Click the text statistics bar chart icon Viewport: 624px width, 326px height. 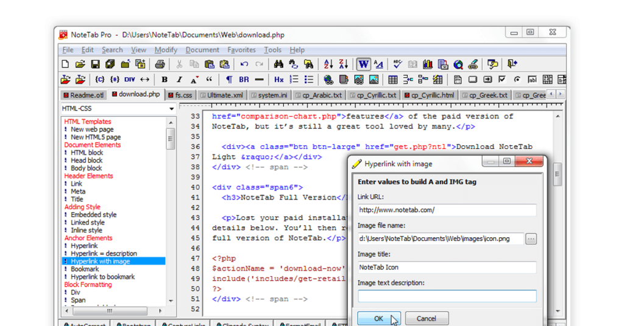(x=428, y=64)
